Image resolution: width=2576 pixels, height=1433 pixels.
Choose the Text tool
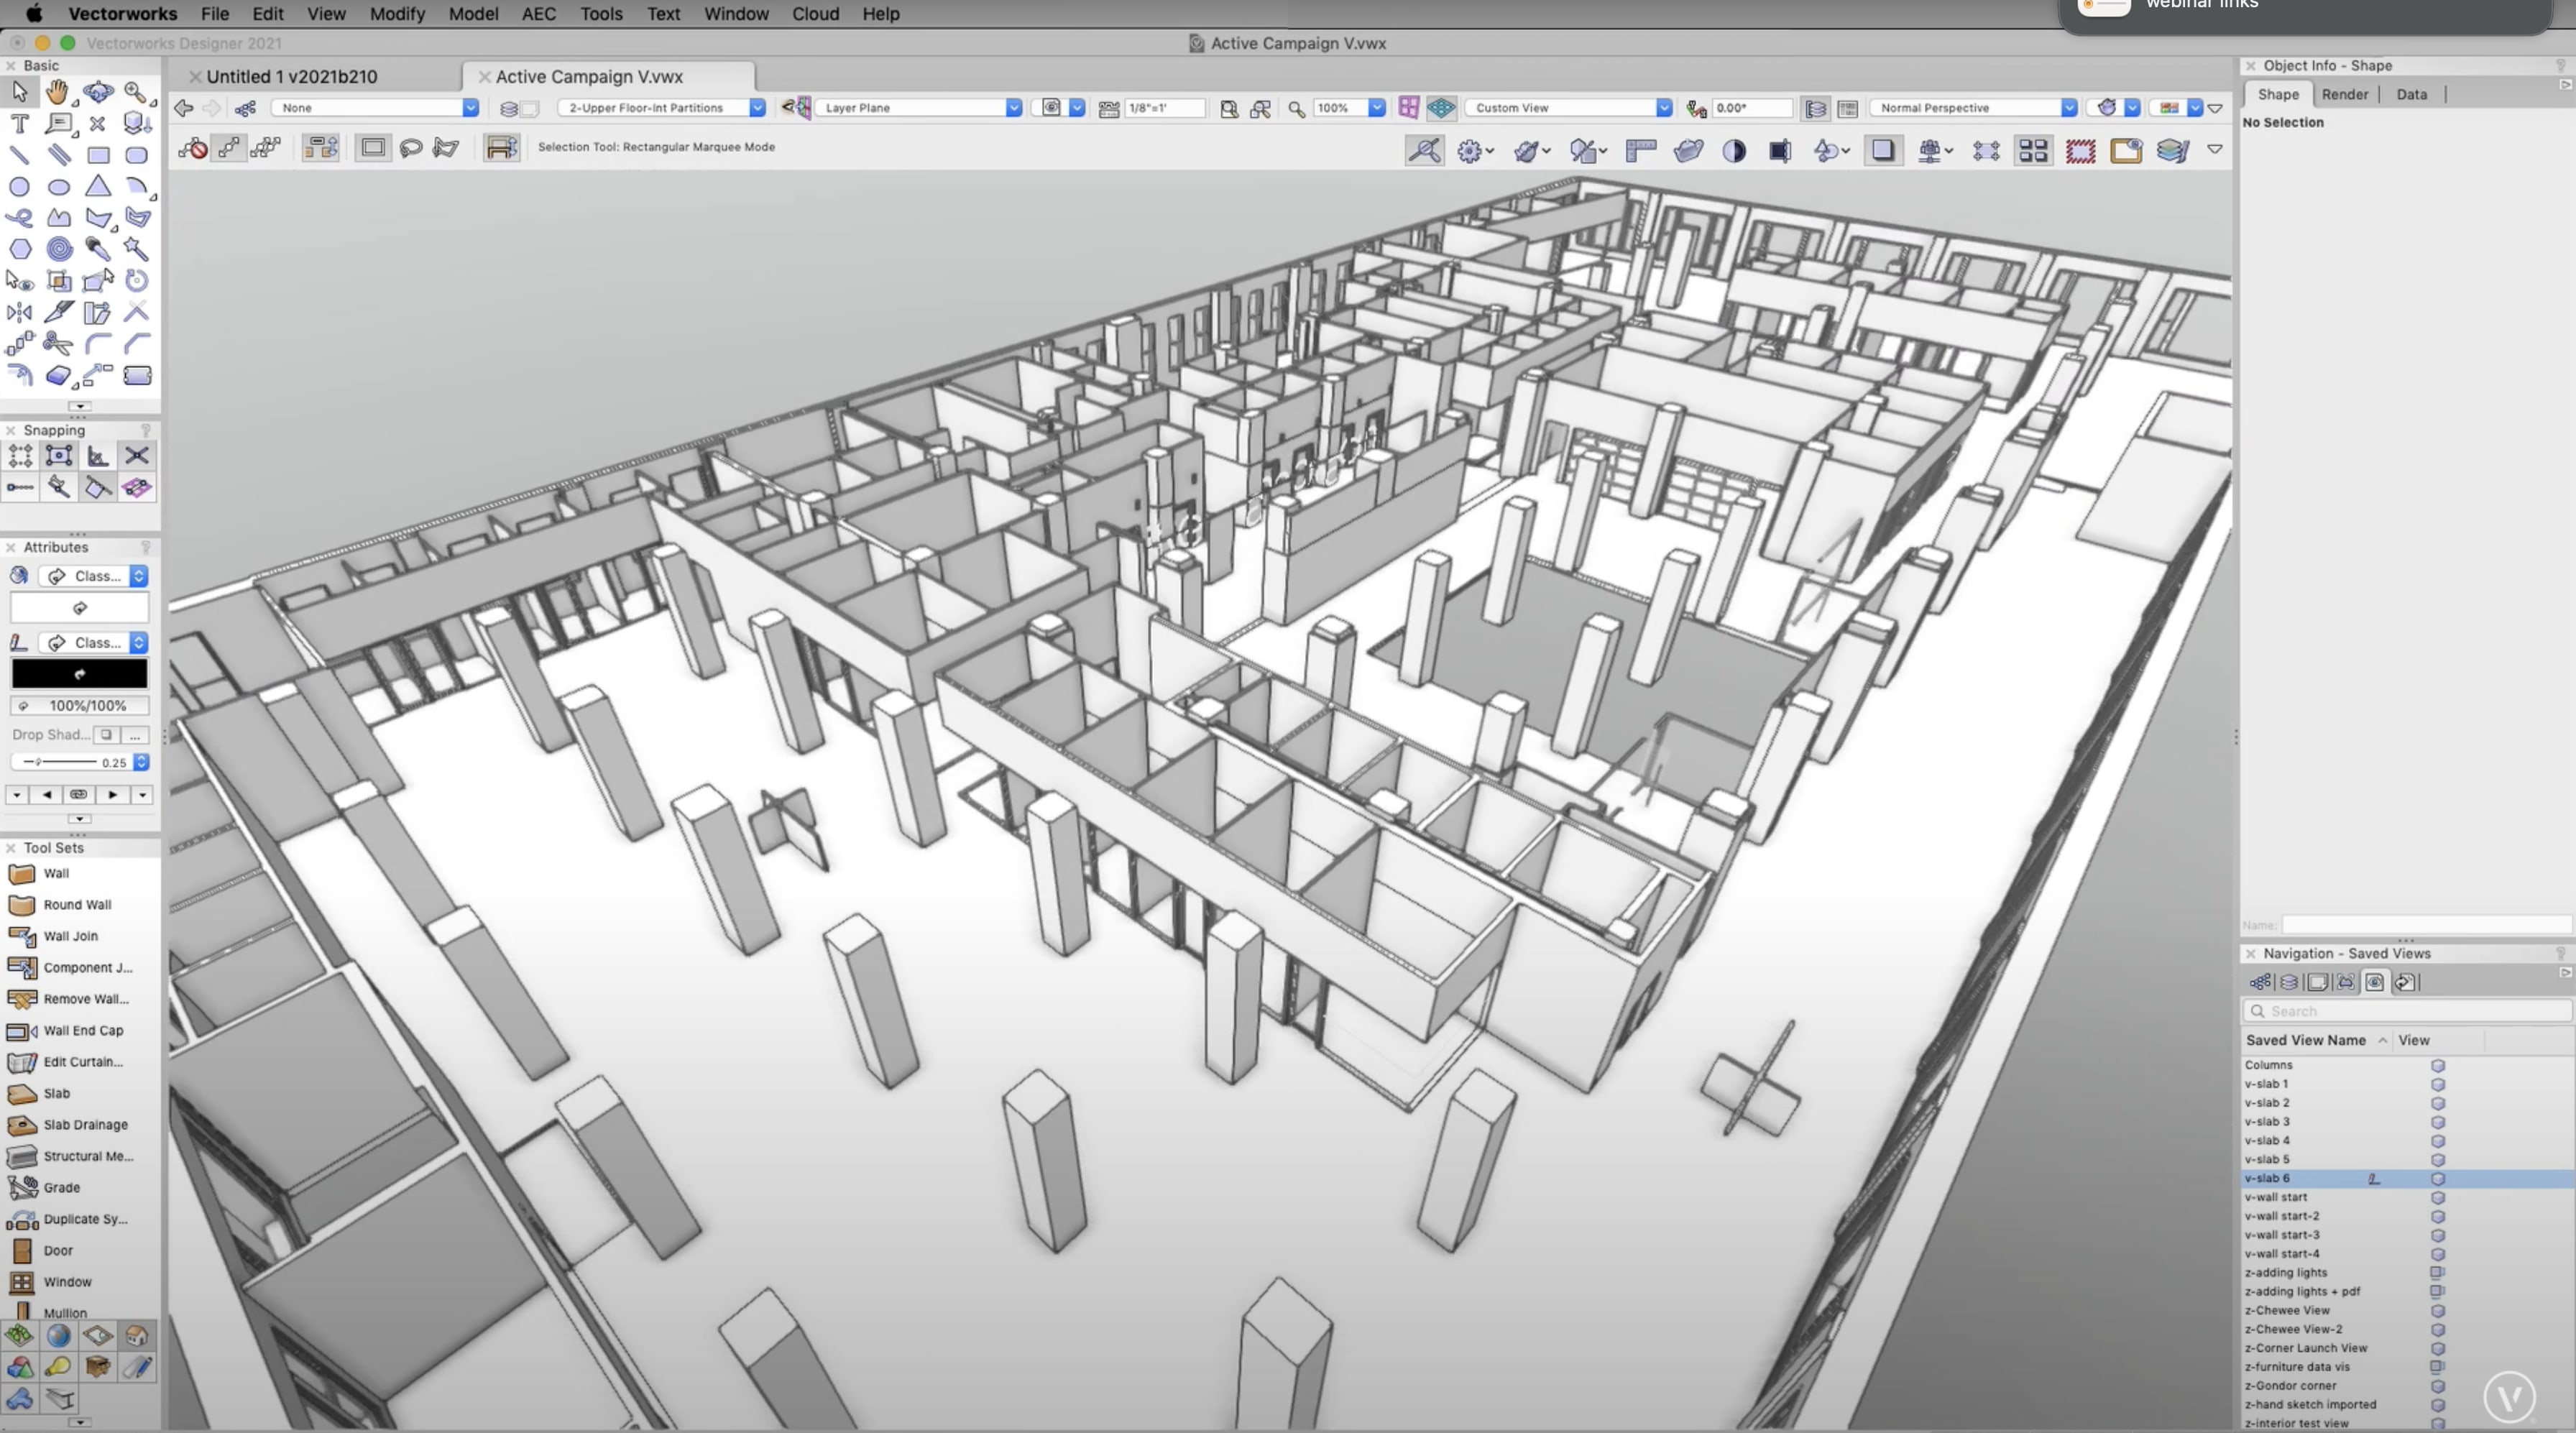(x=19, y=124)
